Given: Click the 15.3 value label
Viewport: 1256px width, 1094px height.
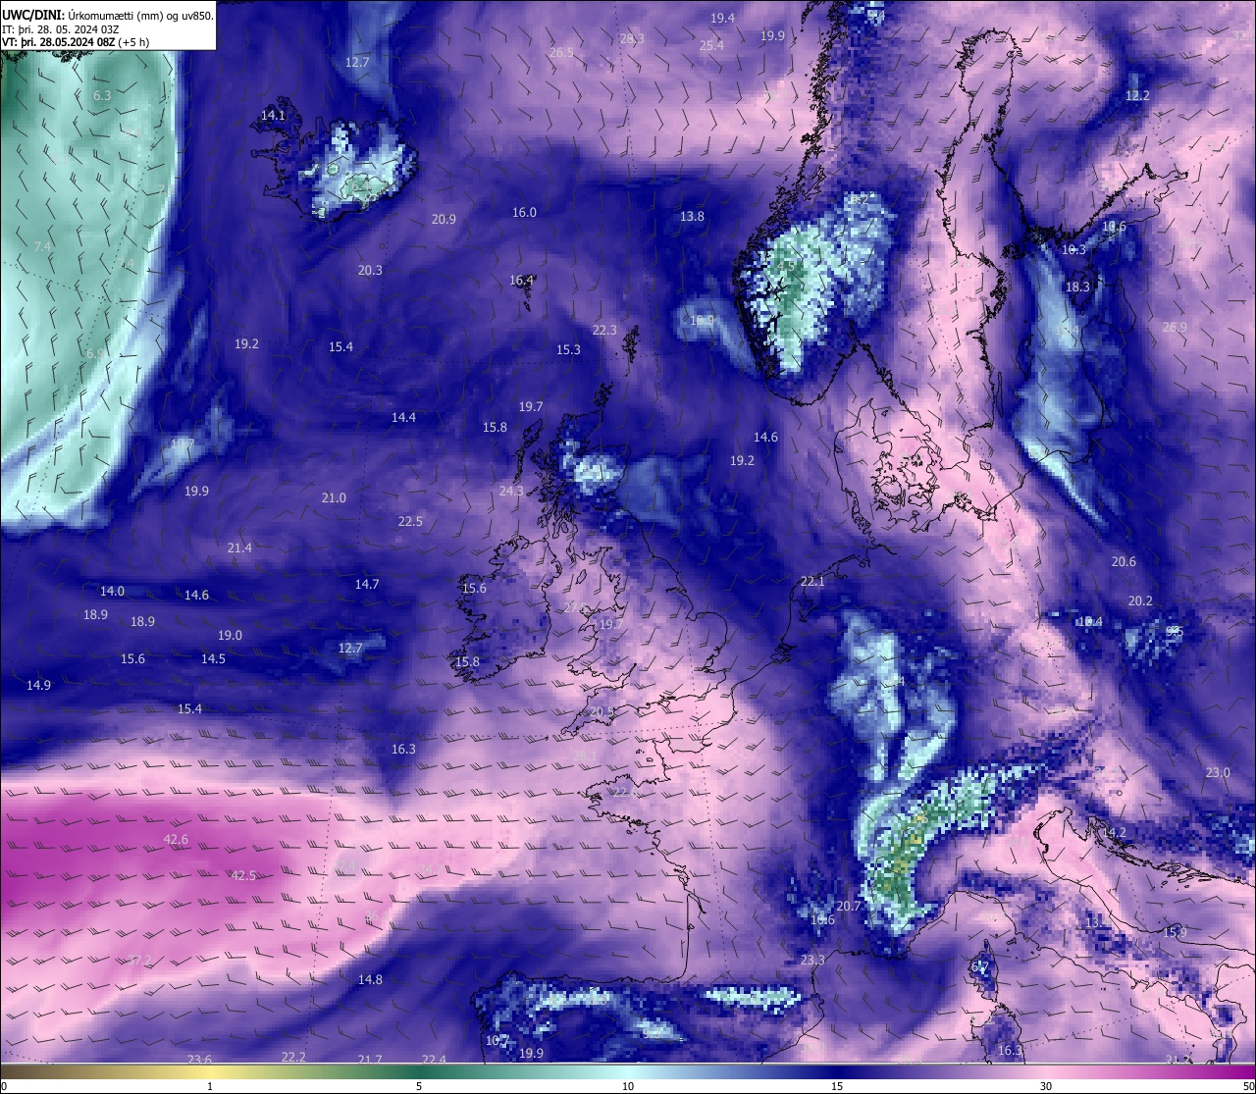Looking at the screenshot, I should (x=568, y=349).
